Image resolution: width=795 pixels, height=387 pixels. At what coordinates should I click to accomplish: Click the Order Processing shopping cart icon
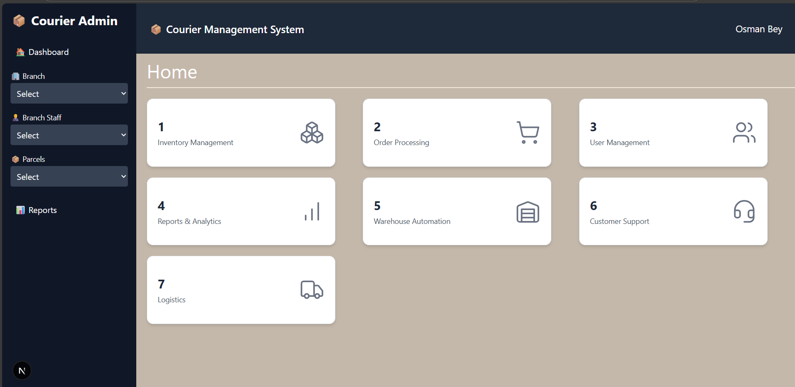[528, 132]
